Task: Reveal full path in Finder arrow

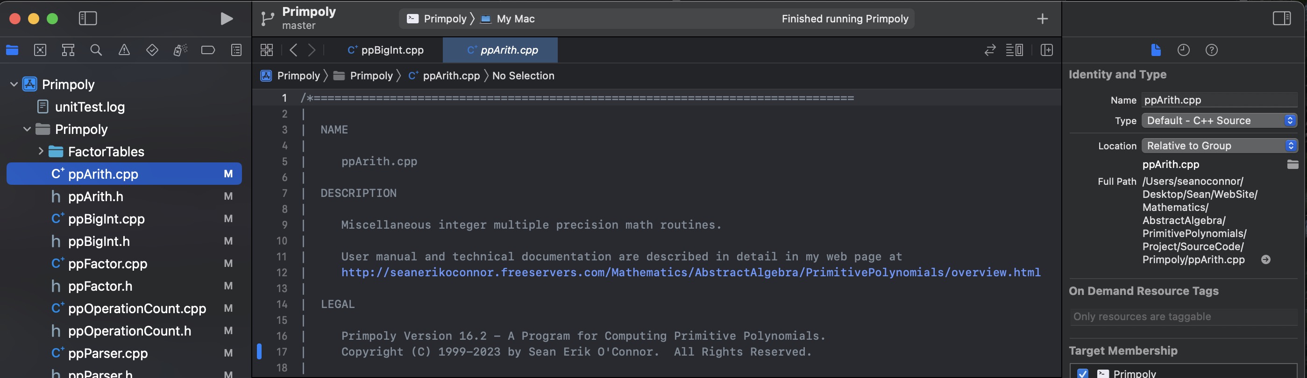Action: 1265,260
